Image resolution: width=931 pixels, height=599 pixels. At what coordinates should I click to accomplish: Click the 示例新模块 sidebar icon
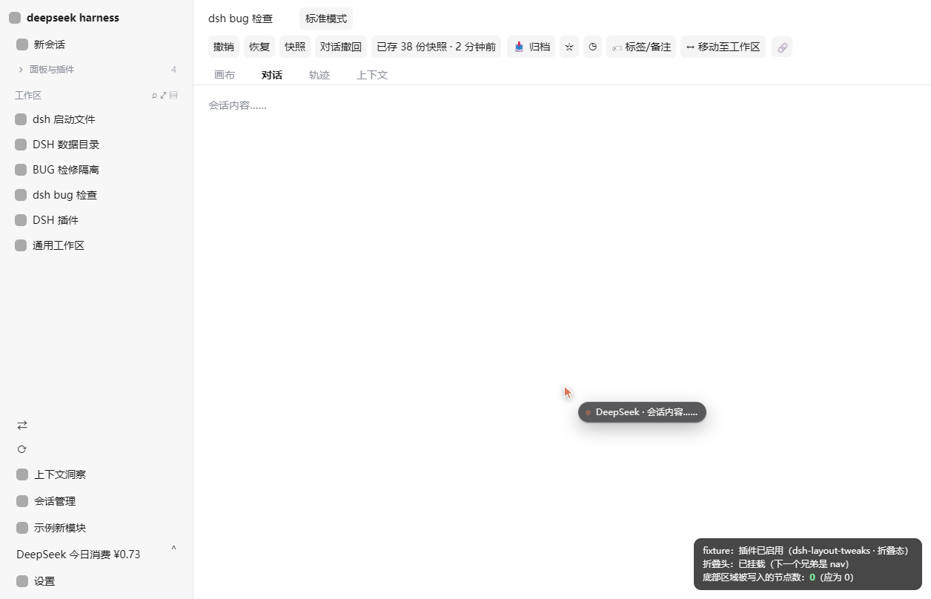(x=22, y=528)
